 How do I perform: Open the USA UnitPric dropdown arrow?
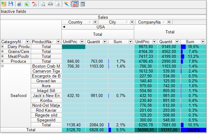(82, 42)
